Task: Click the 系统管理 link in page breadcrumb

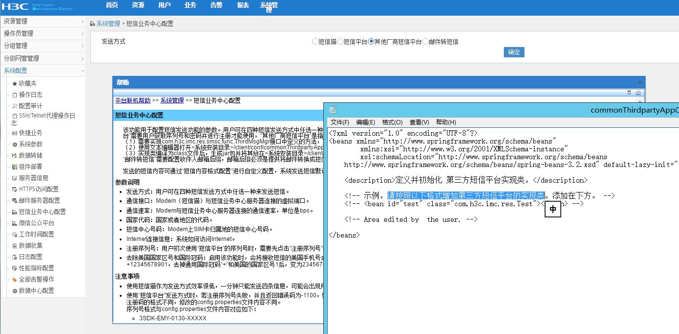Action: tap(108, 24)
